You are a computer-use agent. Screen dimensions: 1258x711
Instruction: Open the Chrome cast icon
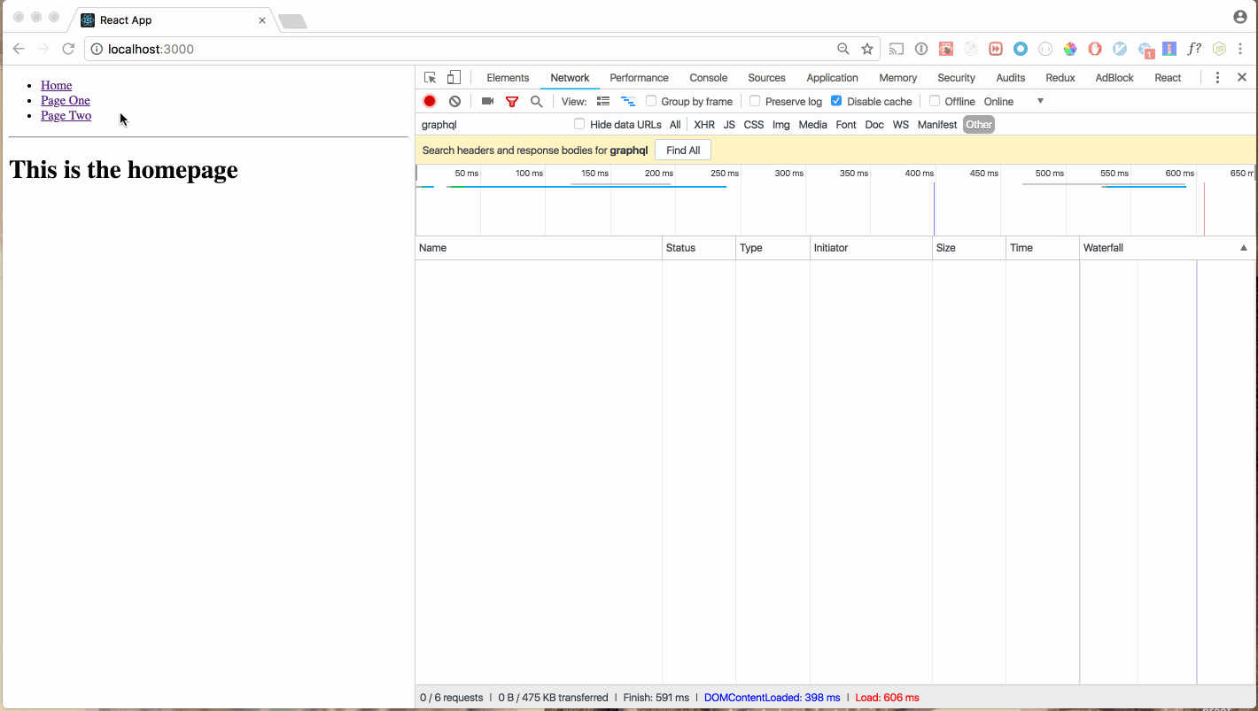pyautogui.click(x=897, y=49)
